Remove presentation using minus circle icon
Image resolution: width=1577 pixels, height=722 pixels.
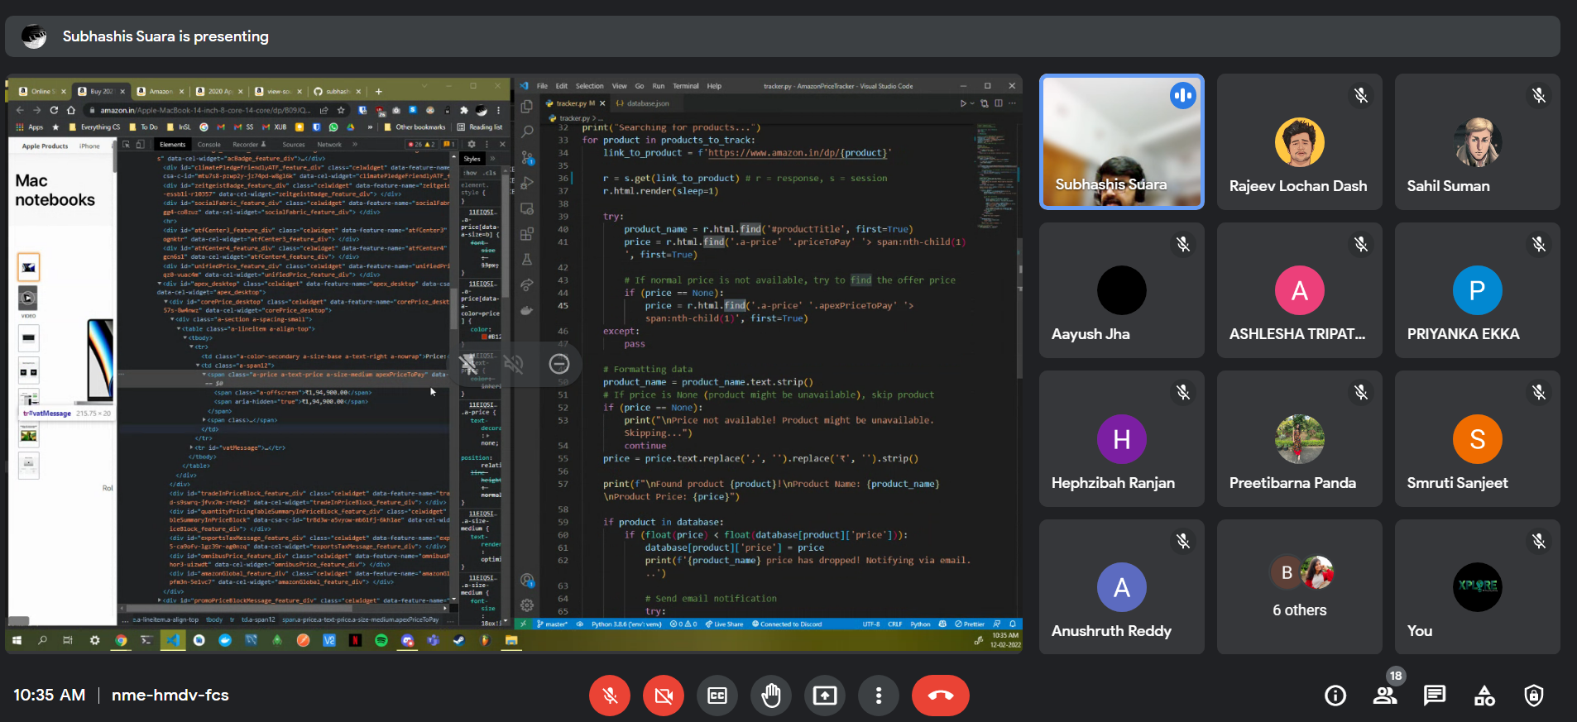coord(559,364)
